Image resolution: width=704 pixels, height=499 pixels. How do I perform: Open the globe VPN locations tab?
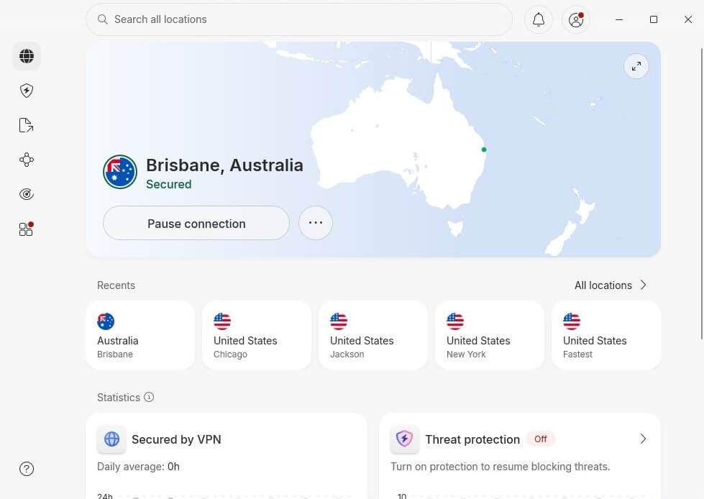27,56
